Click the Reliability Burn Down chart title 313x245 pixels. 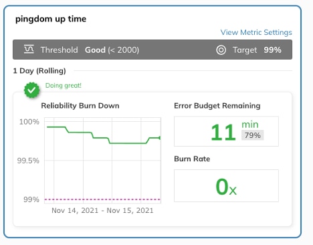click(80, 106)
